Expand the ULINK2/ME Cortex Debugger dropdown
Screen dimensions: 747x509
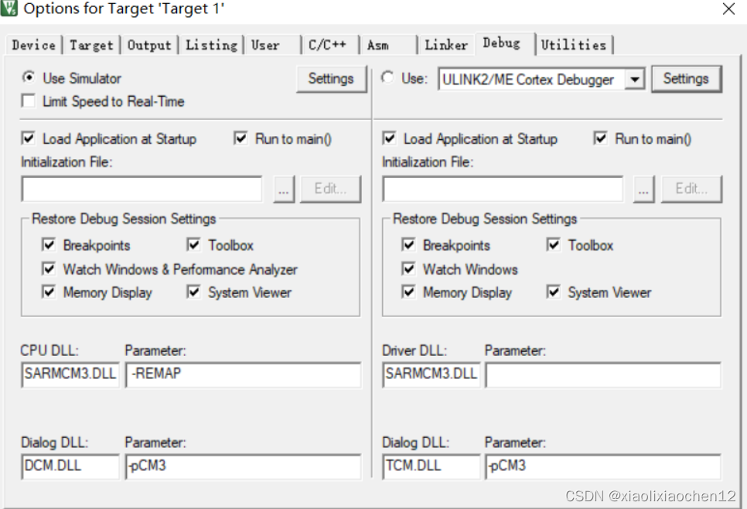(635, 79)
